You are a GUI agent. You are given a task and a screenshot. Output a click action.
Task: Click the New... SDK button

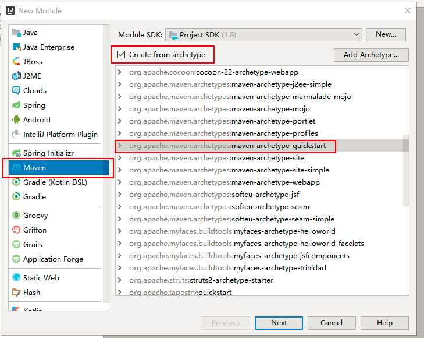[386, 34]
